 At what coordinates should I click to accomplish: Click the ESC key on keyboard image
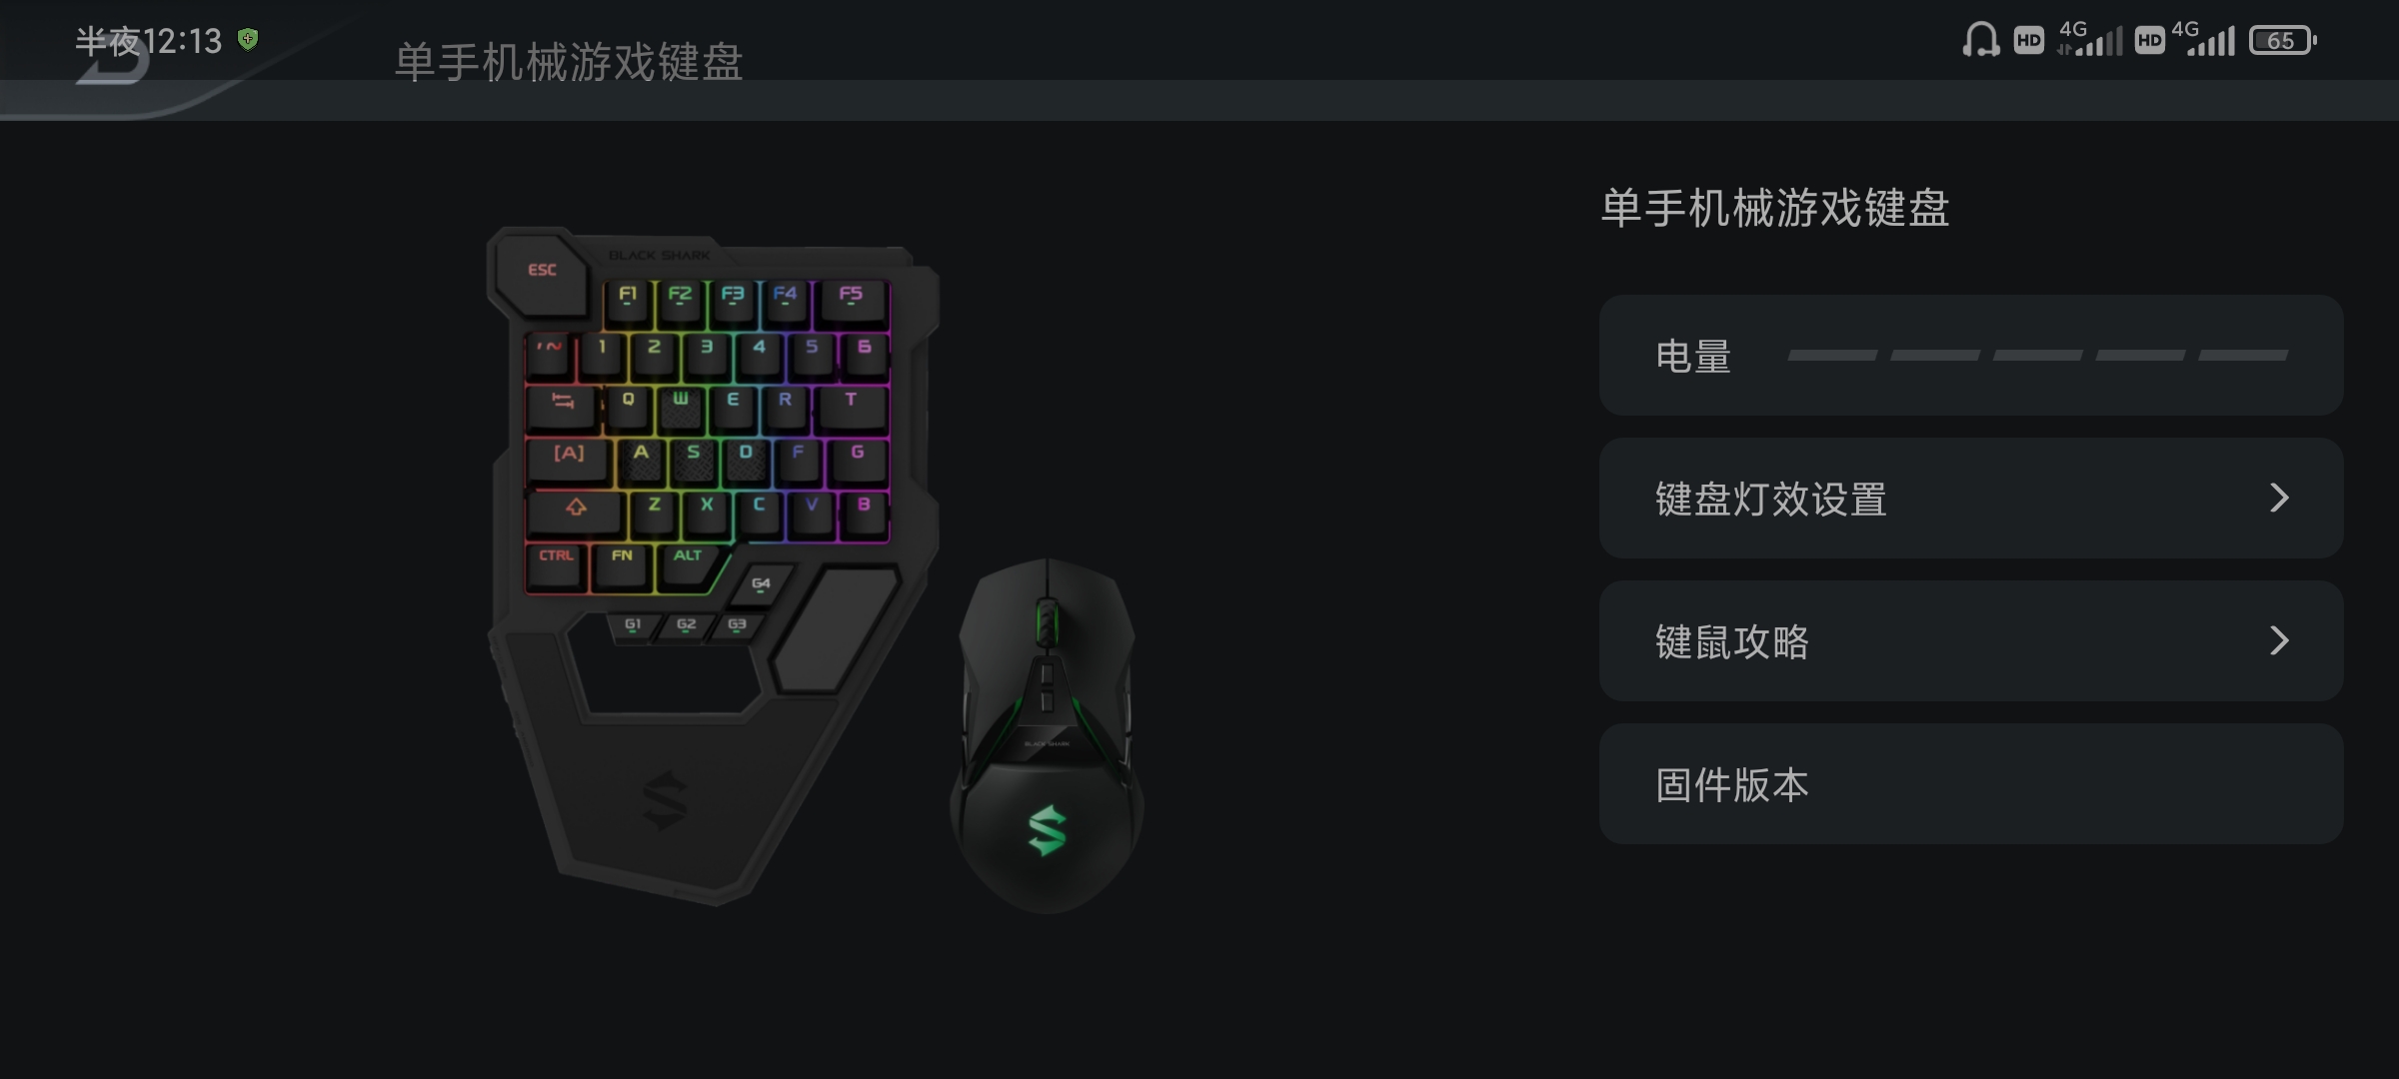[x=541, y=270]
